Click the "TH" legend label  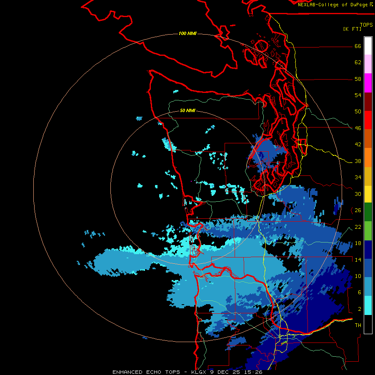pyautogui.click(x=358, y=325)
